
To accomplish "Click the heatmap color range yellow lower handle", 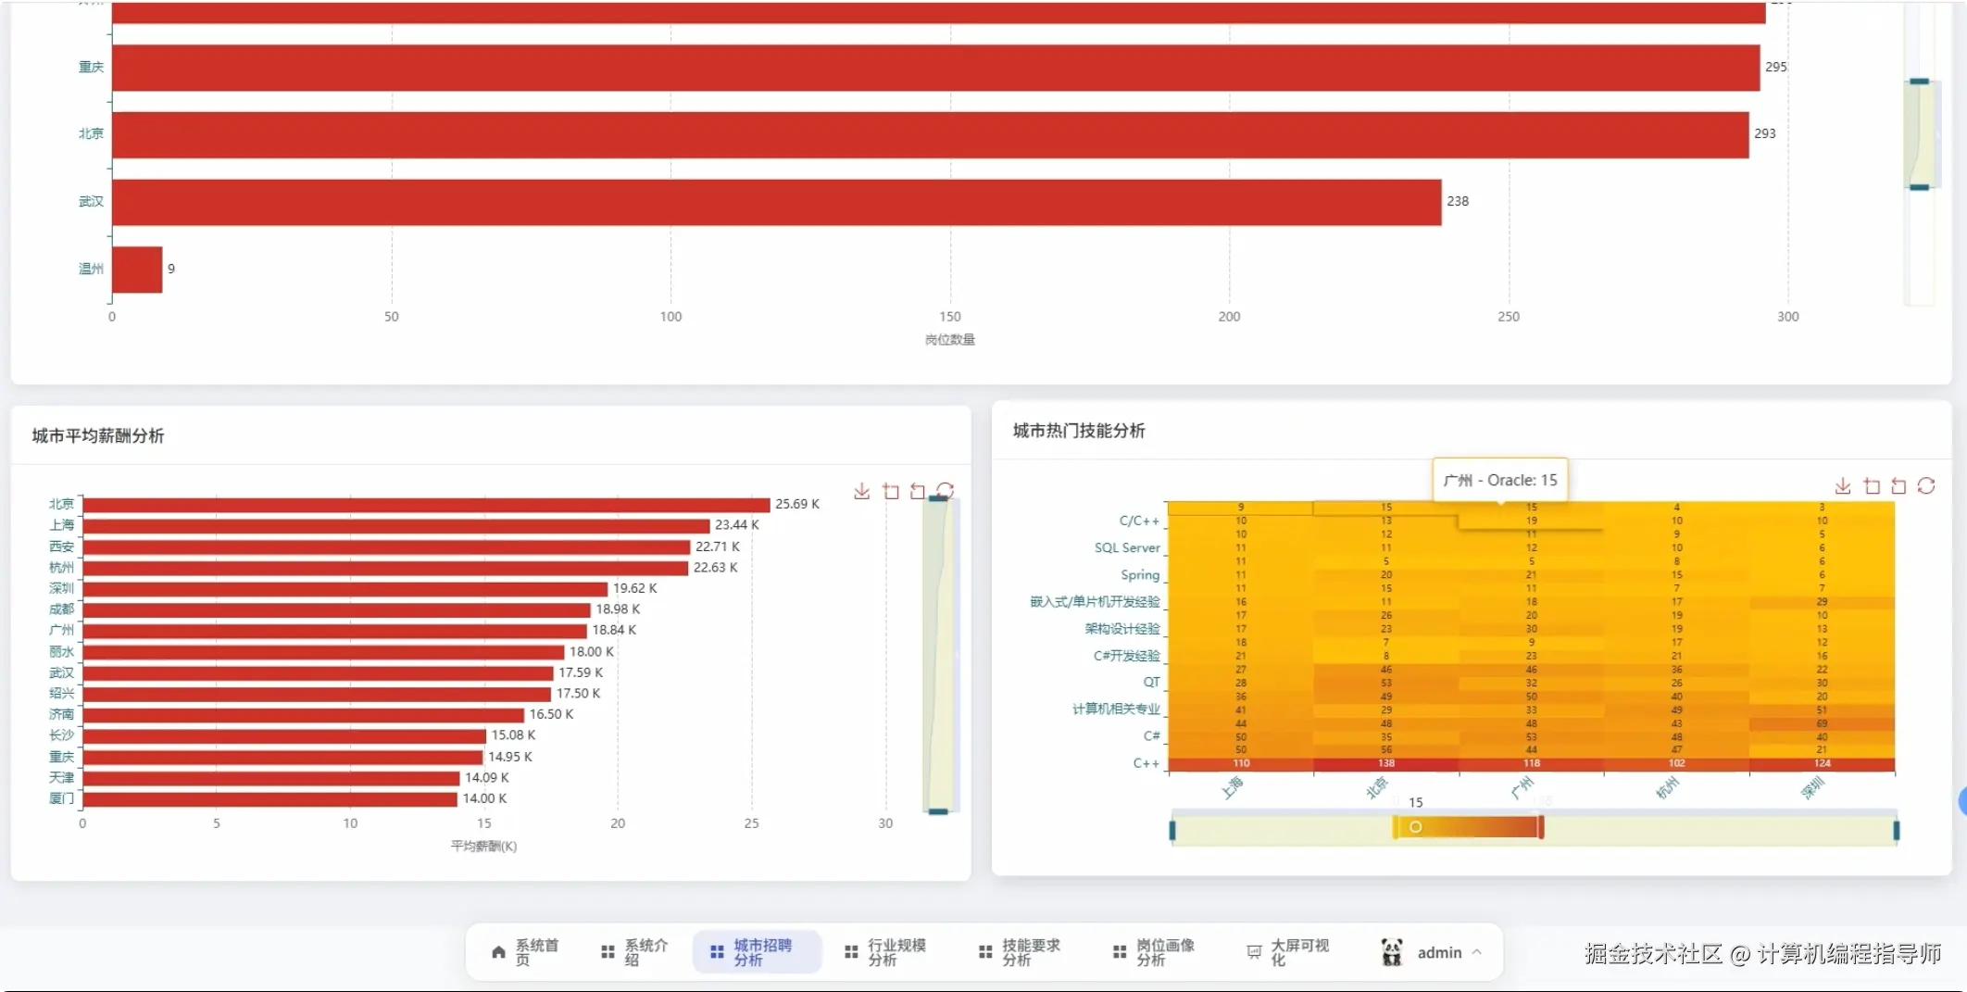I will click(x=1396, y=827).
